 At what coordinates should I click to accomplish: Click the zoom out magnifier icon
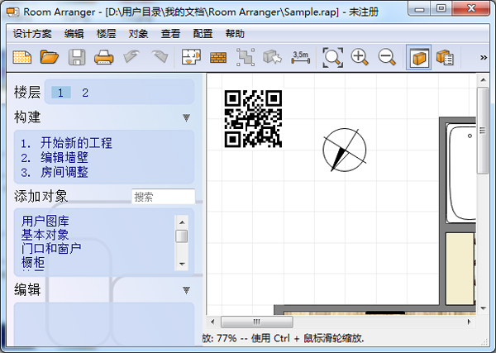tap(386, 57)
